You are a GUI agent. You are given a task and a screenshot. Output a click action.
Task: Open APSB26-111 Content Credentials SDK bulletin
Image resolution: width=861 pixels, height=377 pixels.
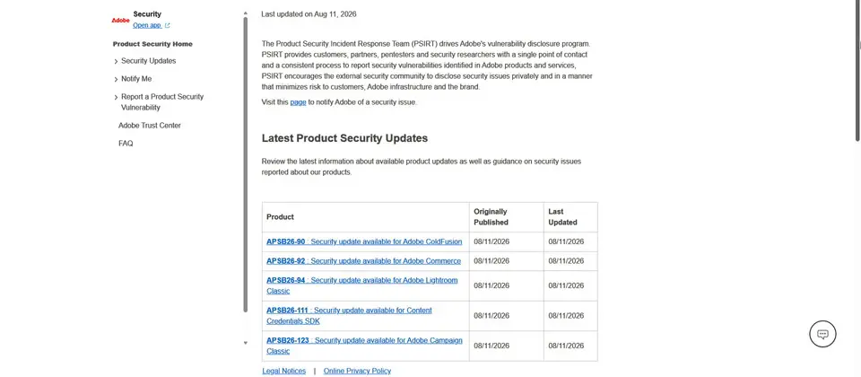(x=349, y=315)
